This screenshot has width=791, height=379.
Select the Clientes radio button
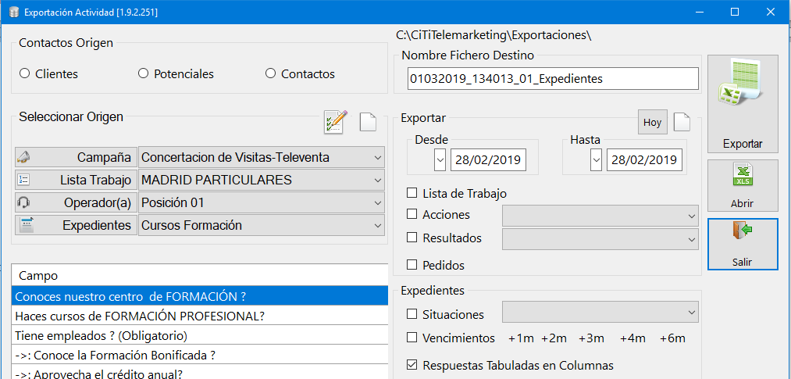pos(25,73)
